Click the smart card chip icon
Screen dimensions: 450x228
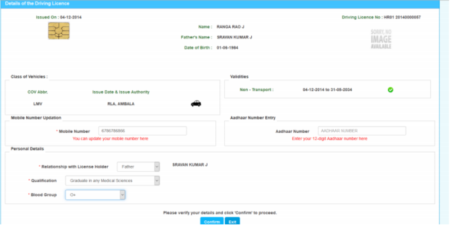pos(59,31)
